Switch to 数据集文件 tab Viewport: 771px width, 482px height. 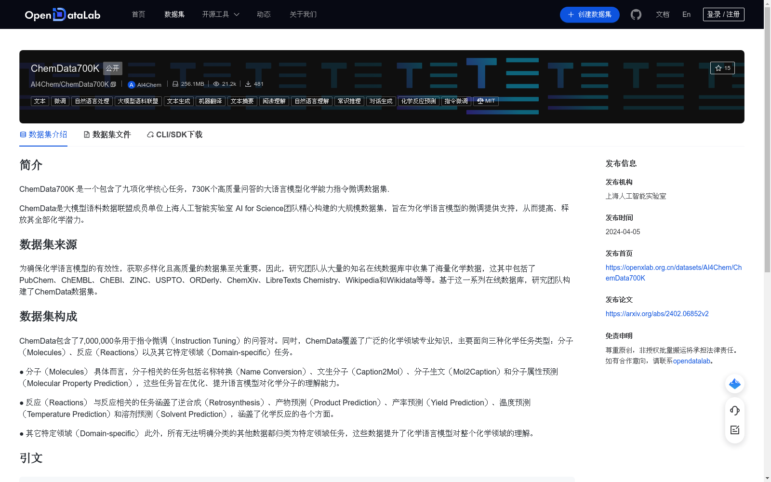(x=107, y=134)
